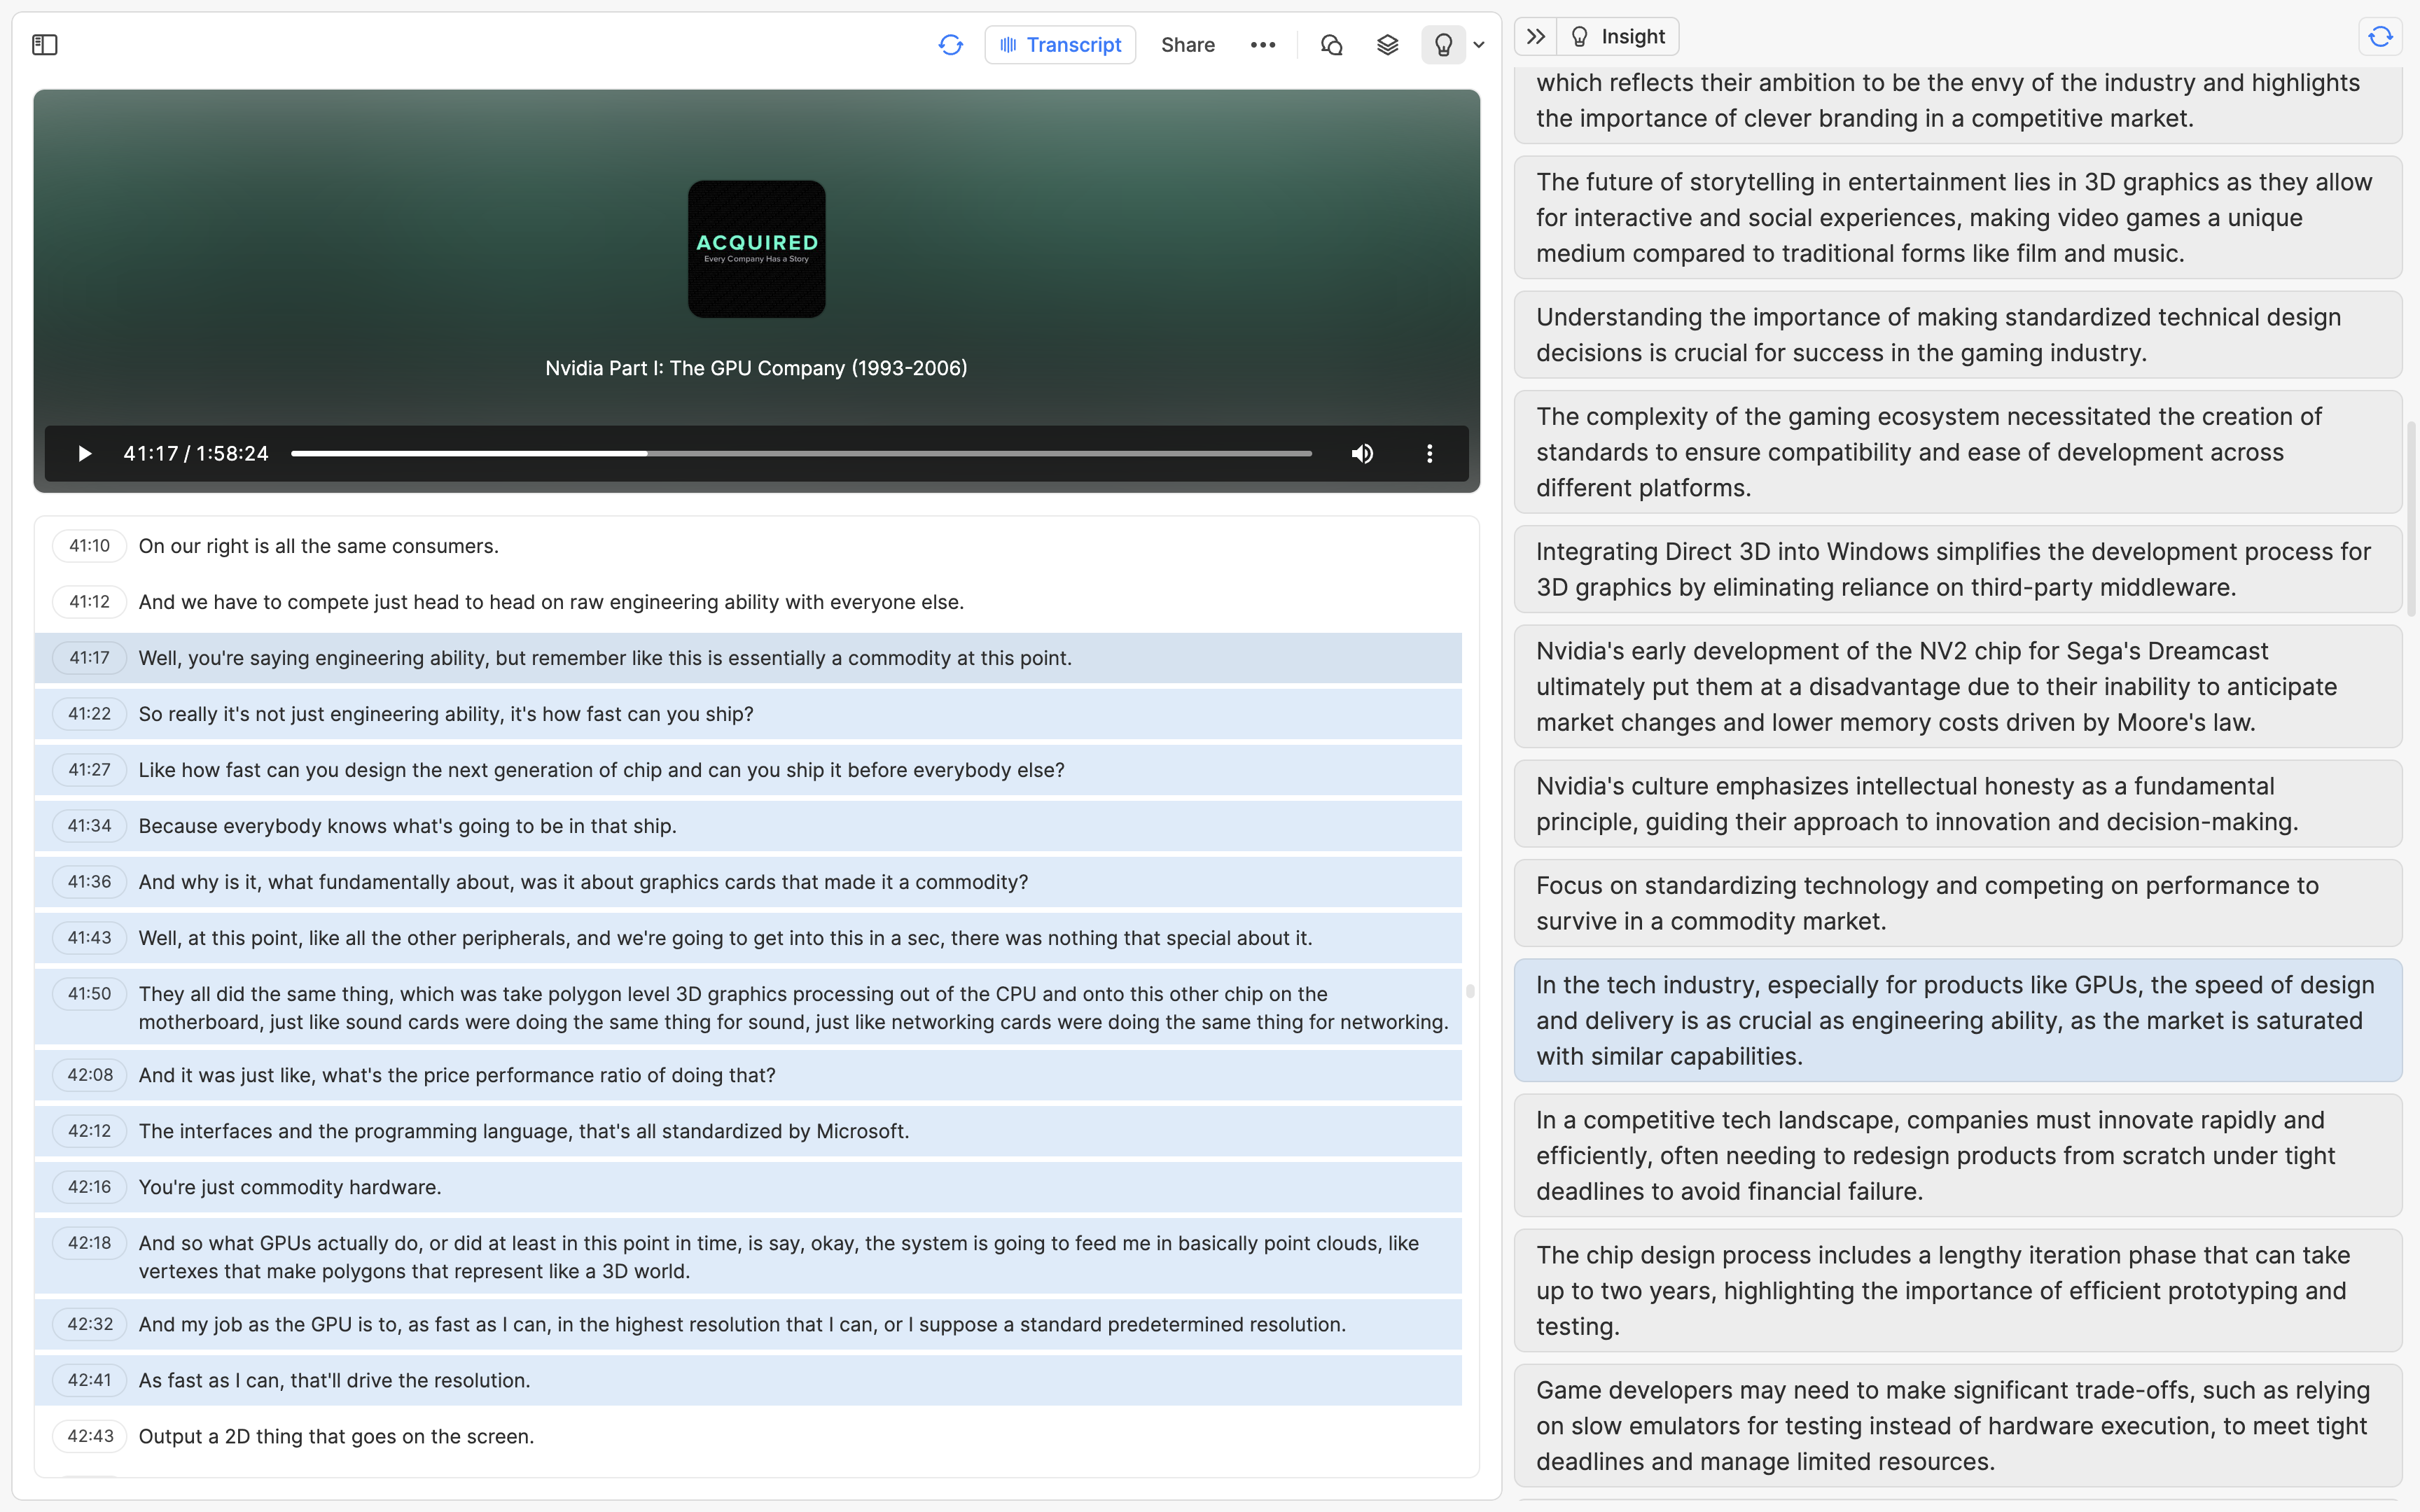Jump to timestamp 41:50
The image size is (2420, 1512).
coord(89,994)
